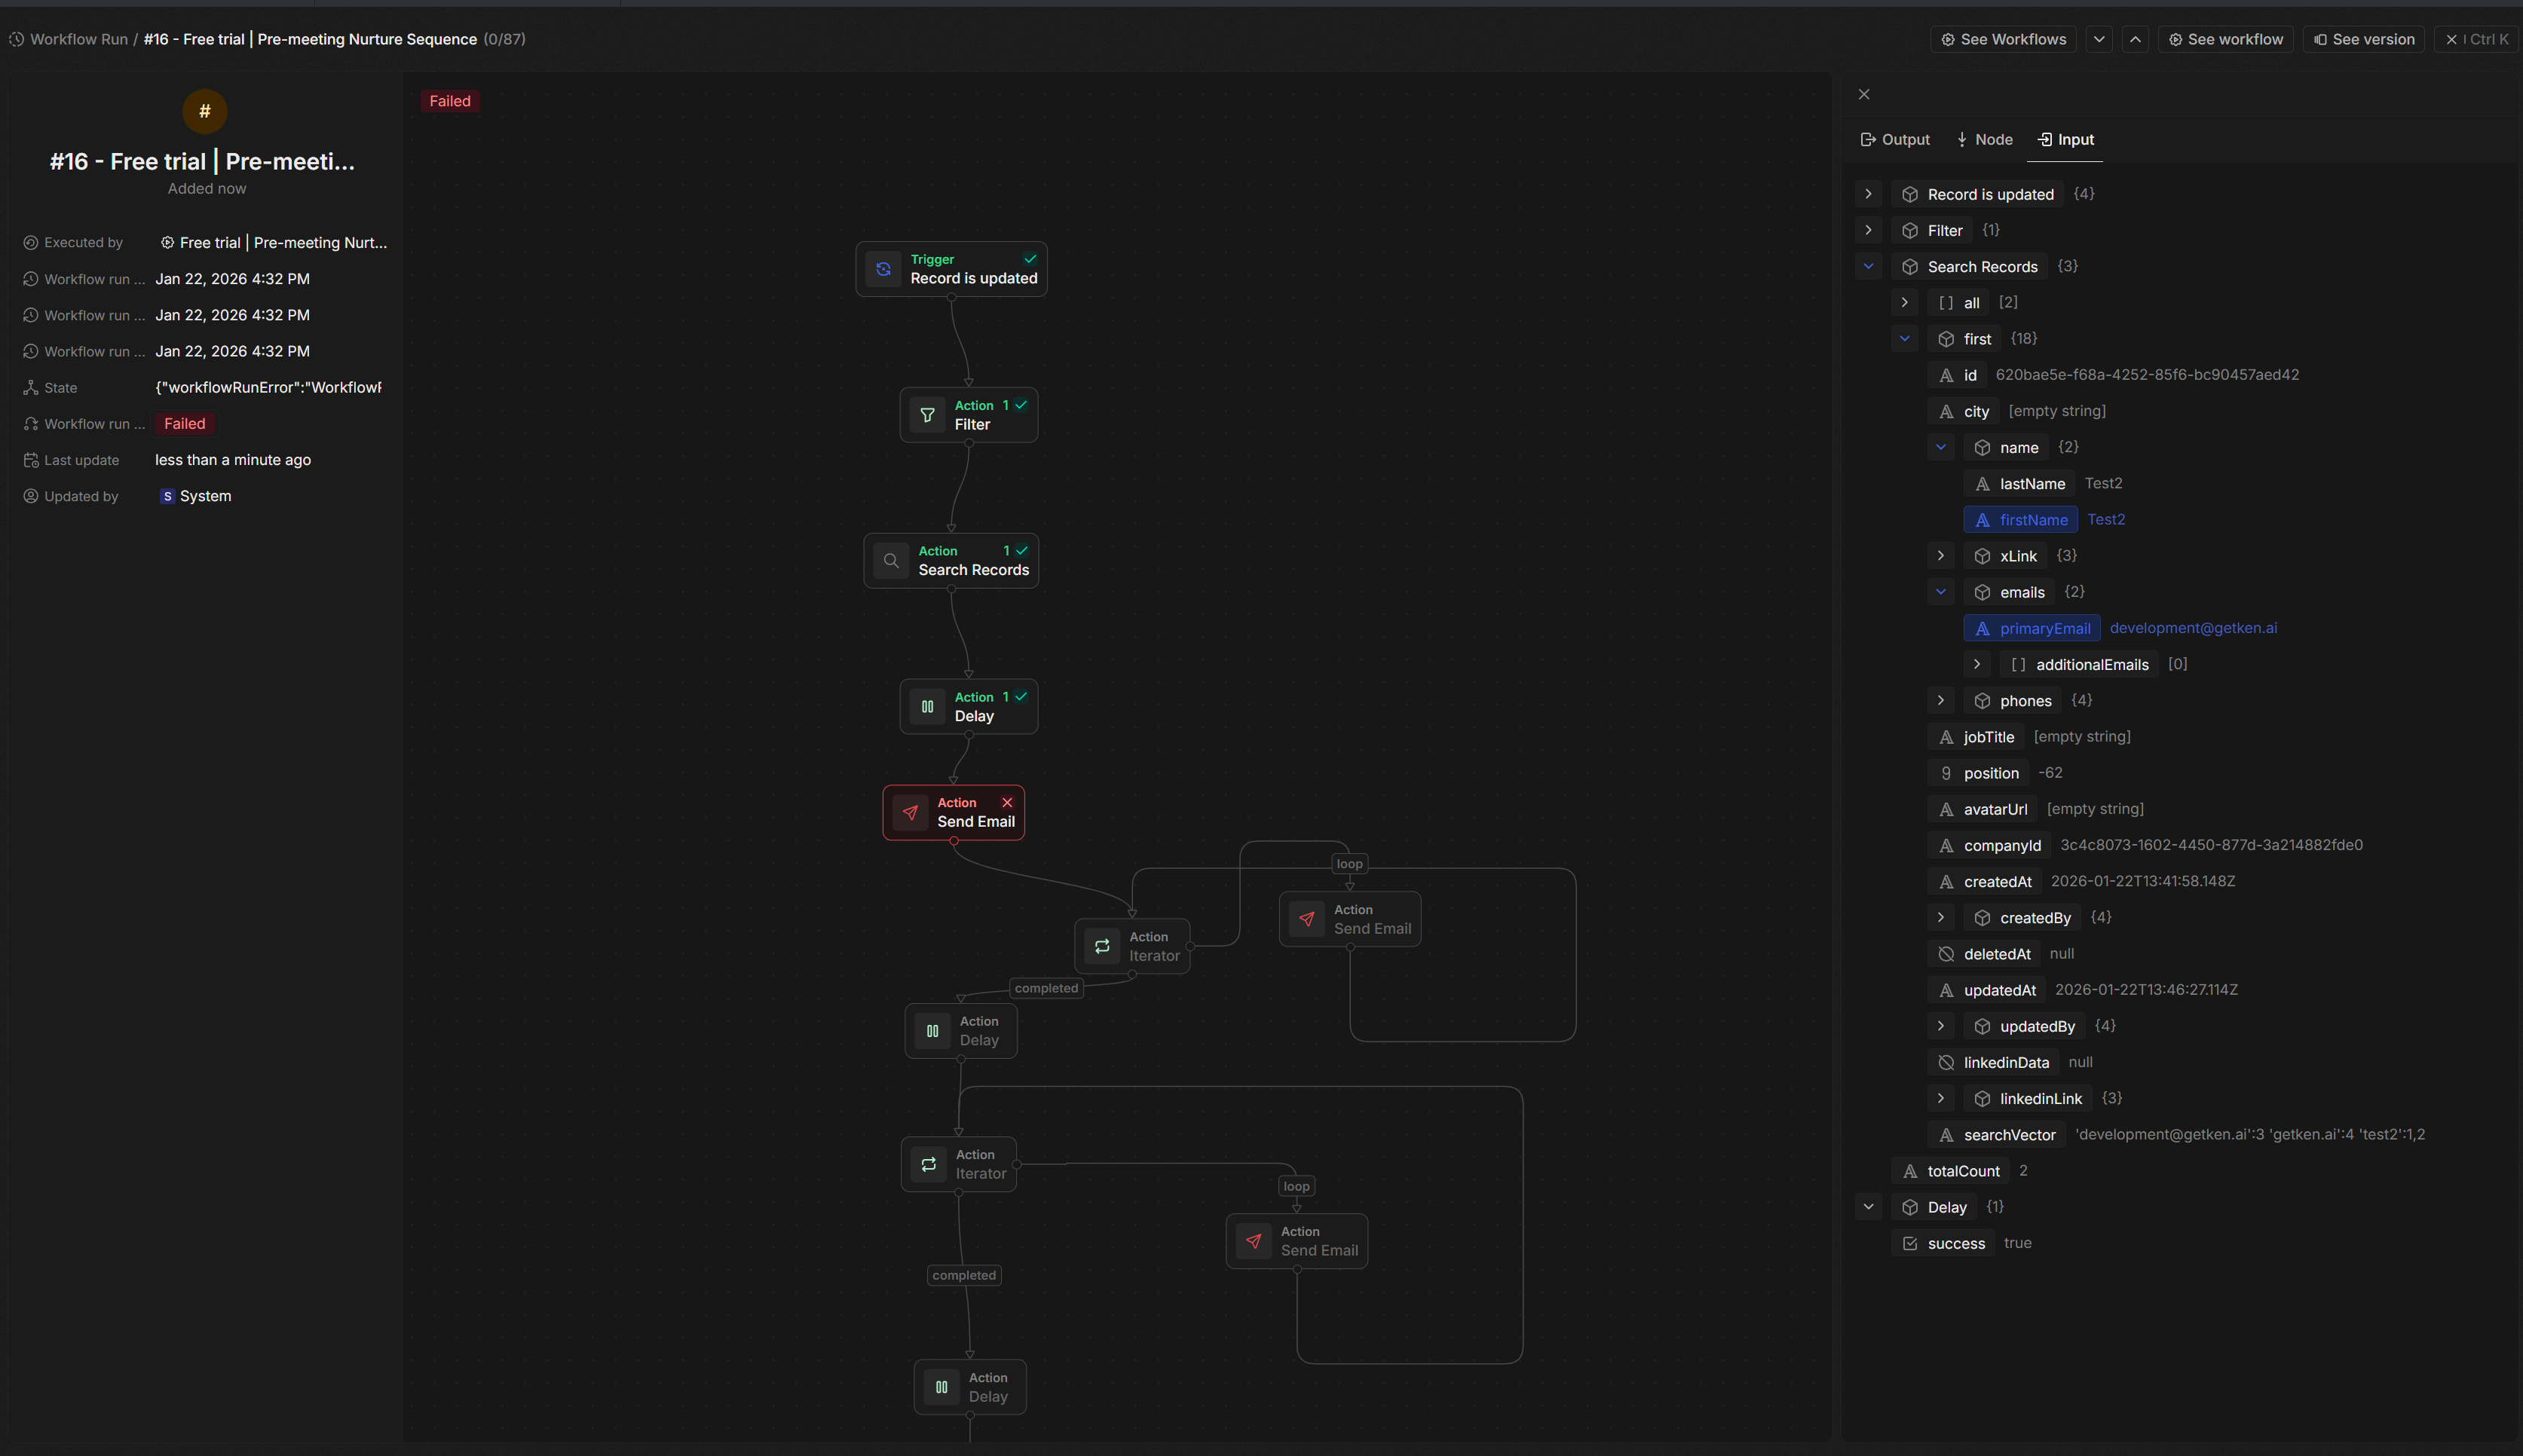The width and height of the screenshot is (2523, 1456).
Task: Expand the Record is updated entry
Action: pyautogui.click(x=1868, y=194)
